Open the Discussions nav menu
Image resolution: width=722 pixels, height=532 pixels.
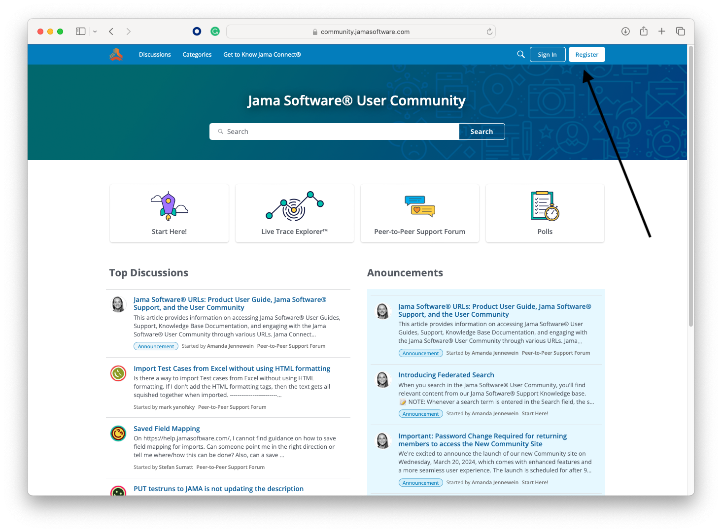pyautogui.click(x=155, y=55)
